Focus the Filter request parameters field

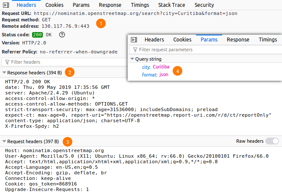point(205,50)
